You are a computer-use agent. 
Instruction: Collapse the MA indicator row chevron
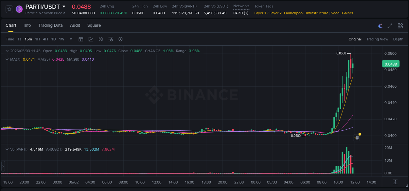pyautogui.click(x=7, y=59)
